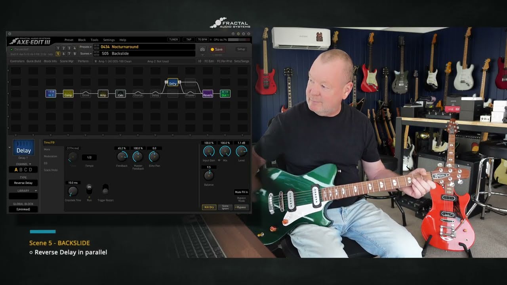This screenshot has height=285, width=507.
Task: Click the preset name 0434 Nocturnaround
Action: [x=119, y=47]
